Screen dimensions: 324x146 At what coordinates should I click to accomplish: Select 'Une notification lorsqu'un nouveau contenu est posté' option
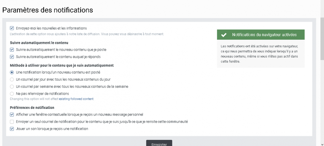pyautogui.click(x=12, y=72)
